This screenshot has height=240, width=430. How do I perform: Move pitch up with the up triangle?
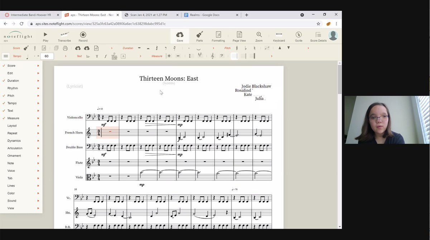[x=280, y=48]
